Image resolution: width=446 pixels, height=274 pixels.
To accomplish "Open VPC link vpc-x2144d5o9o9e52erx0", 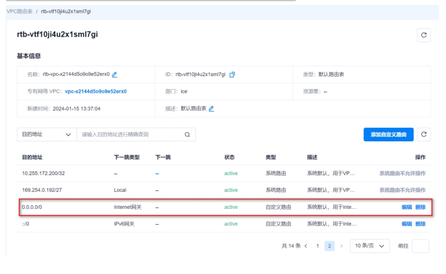I will point(96,92).
